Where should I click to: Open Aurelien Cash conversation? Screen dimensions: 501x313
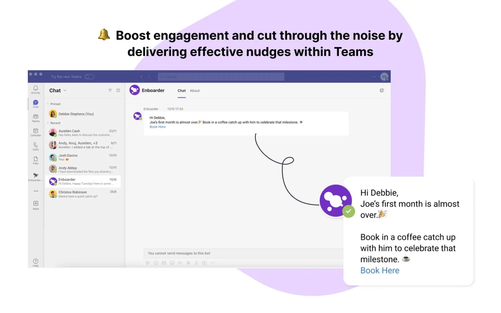pos(83,133)
